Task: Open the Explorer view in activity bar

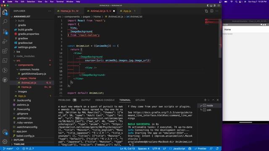Action: point(5,12)
